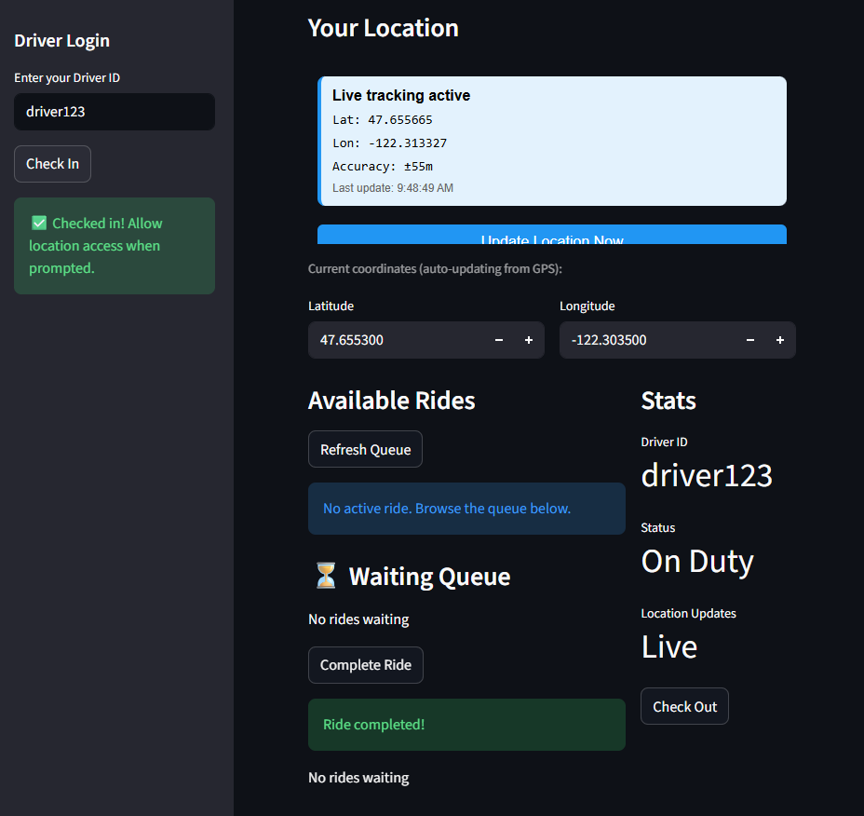Click the Check In button
864x816 pixels.
point(52,164)
